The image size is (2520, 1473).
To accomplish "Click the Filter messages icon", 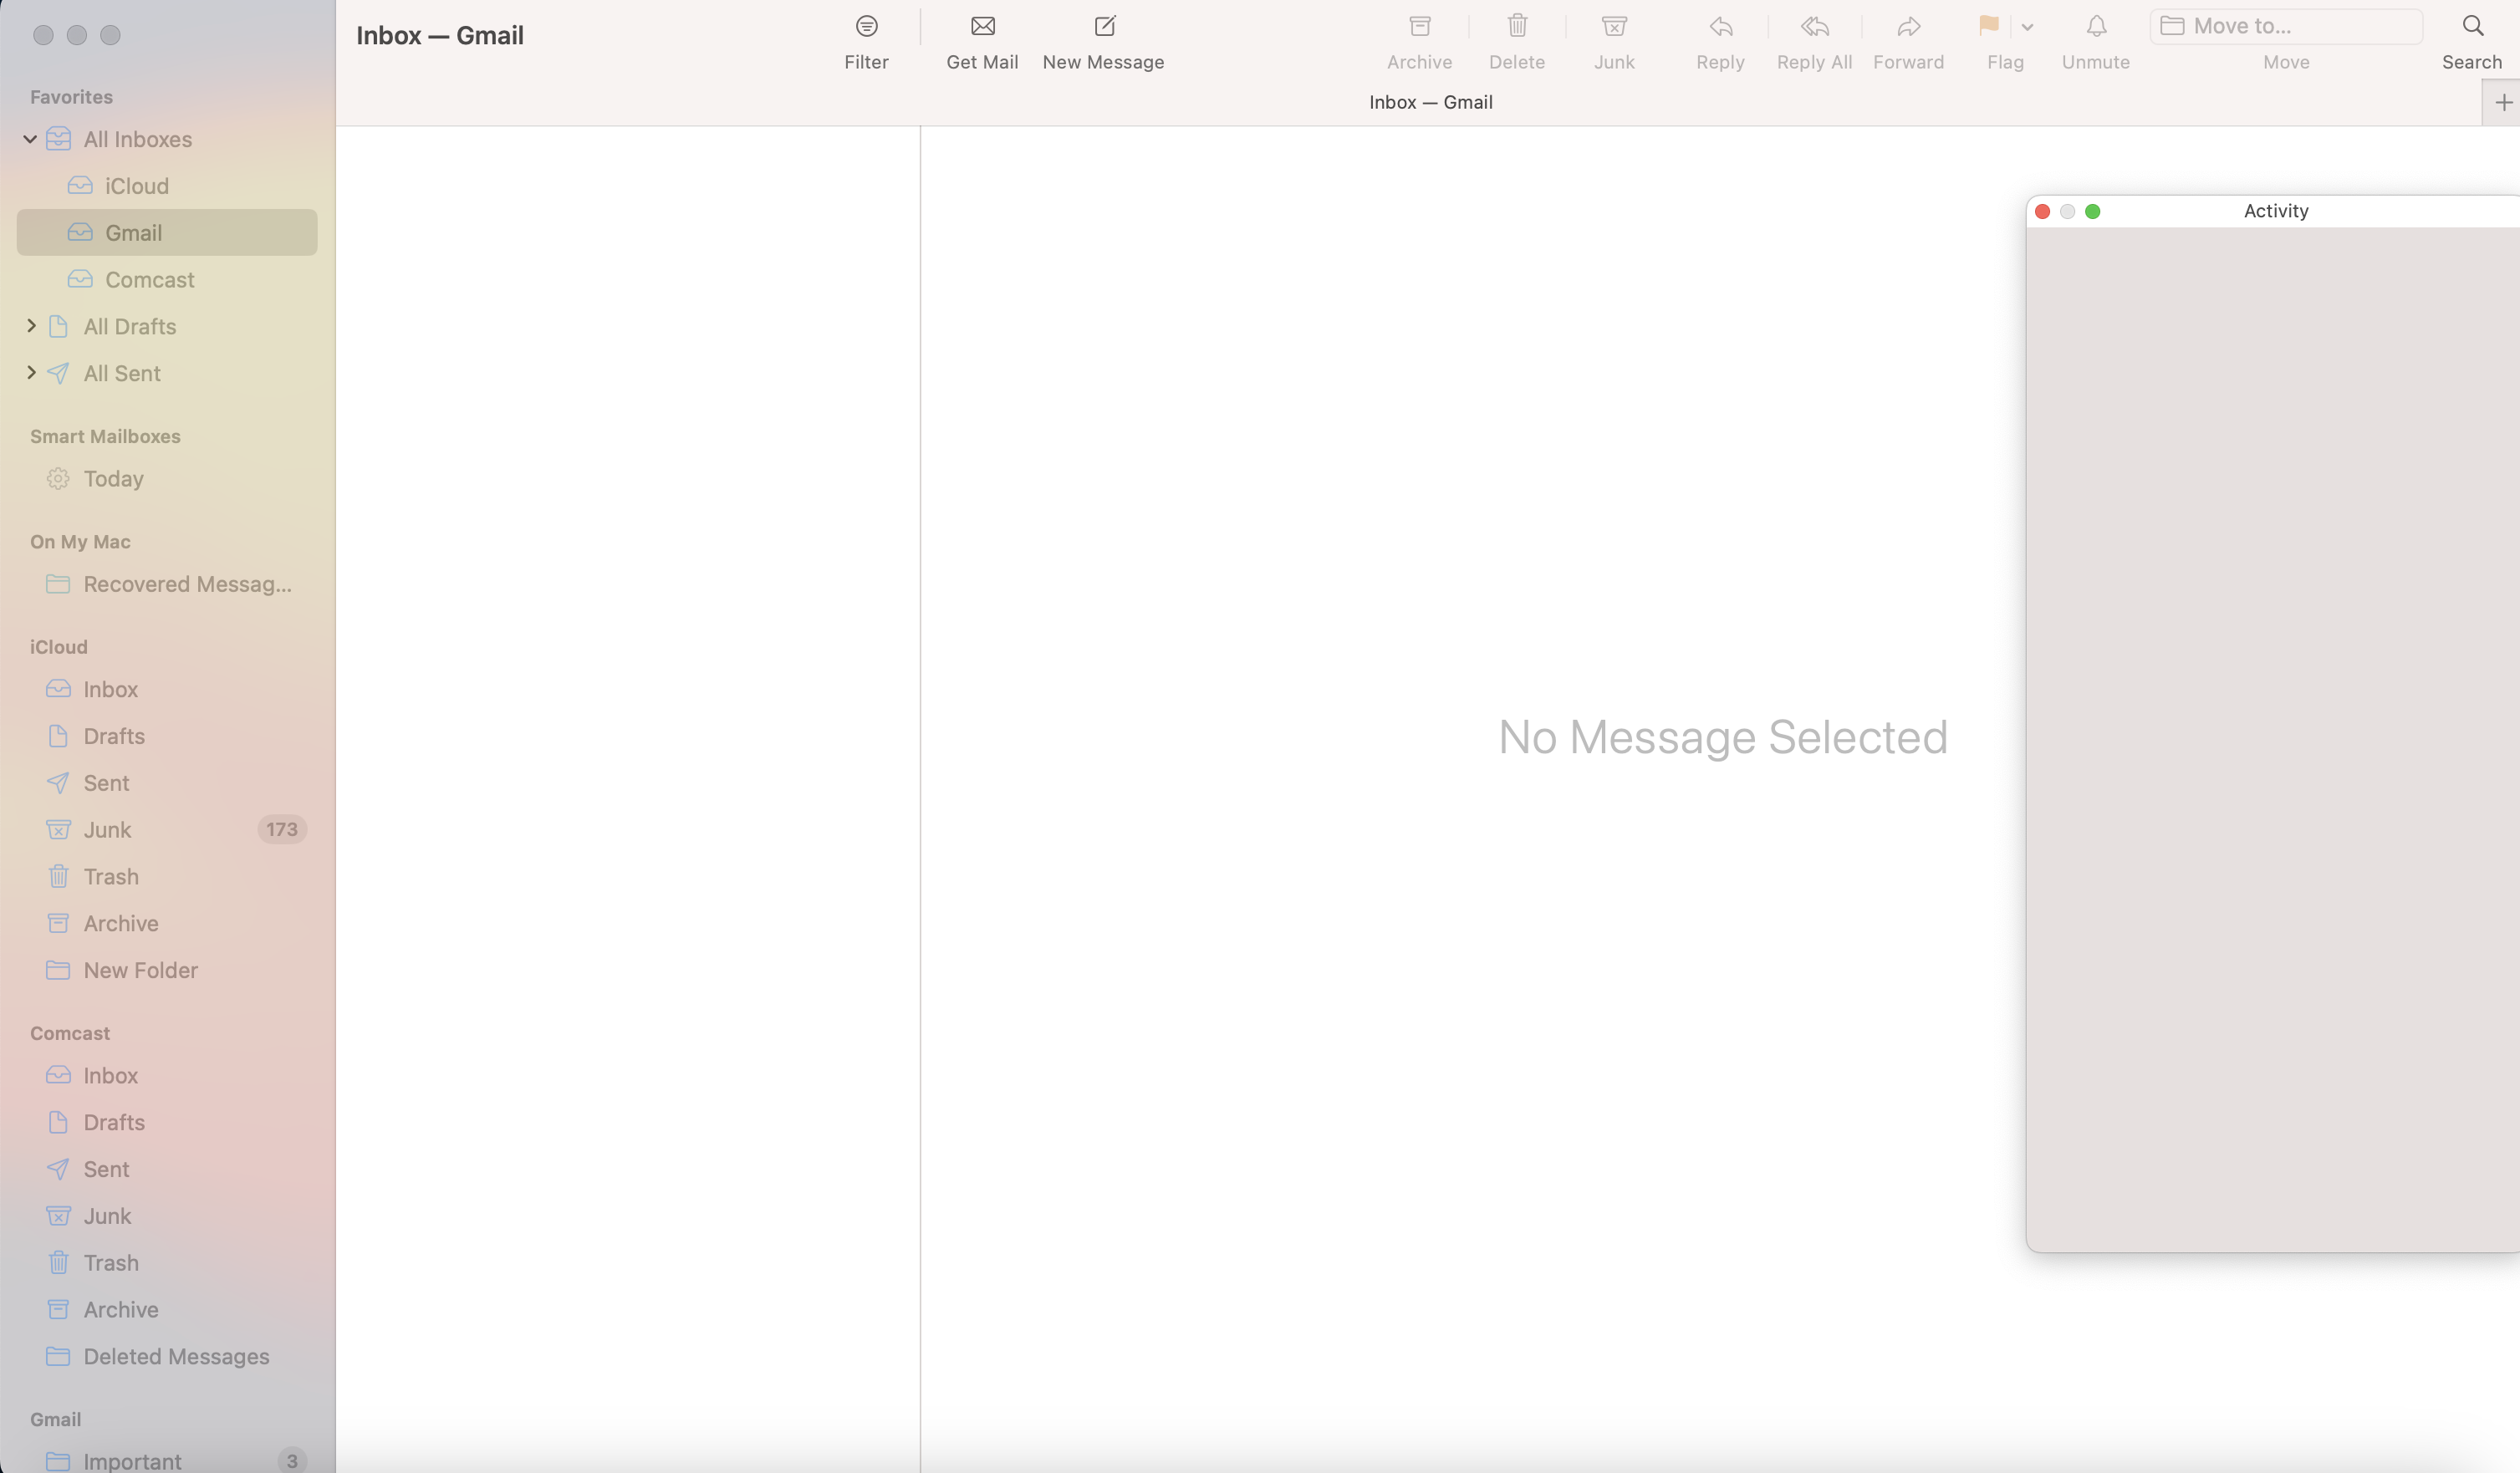I will pyautogui.click(x=866, y=27).
